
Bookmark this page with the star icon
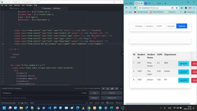[x=177, y=8]
